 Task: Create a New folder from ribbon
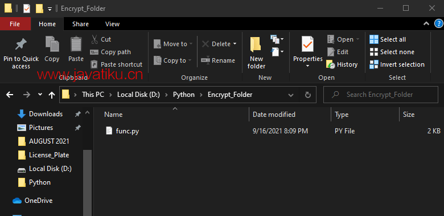point(256,53)
